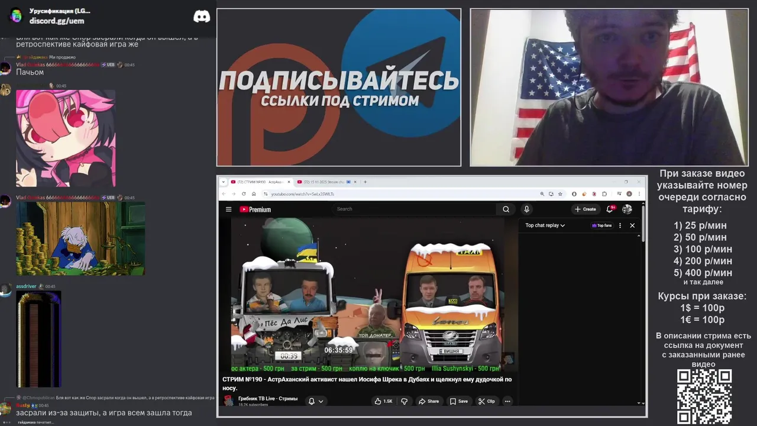This screenshot has width=757, height=426.
Task: Start voice search with microphone icon
Action: pos(526,209)
